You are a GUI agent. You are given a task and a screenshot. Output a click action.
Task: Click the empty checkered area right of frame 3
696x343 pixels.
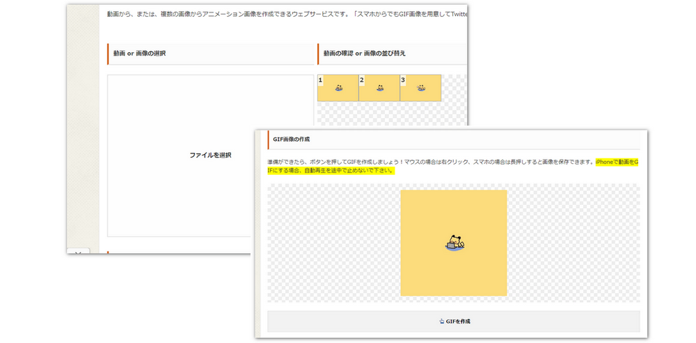[454, 88]
